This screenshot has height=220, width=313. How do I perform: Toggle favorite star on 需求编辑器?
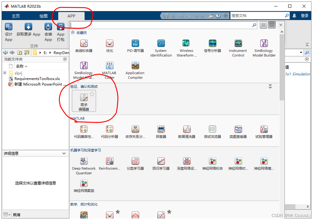click(92, 94)
